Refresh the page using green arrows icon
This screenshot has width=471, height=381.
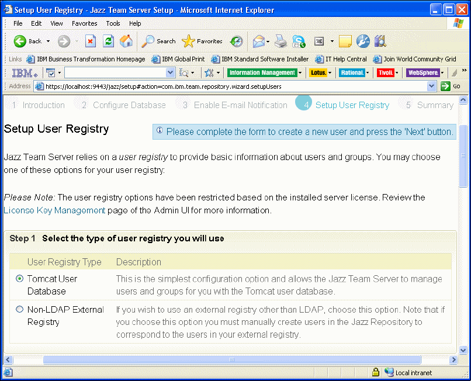[108, 41]
